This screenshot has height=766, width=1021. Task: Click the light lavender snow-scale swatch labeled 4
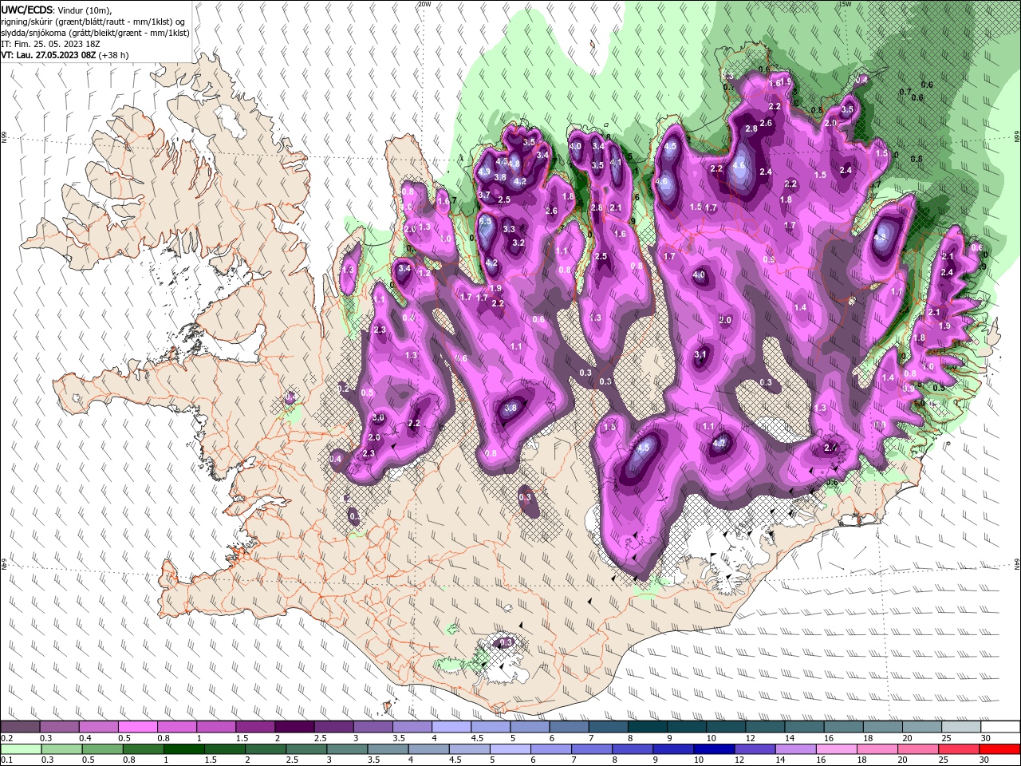(x=451, y=727)
